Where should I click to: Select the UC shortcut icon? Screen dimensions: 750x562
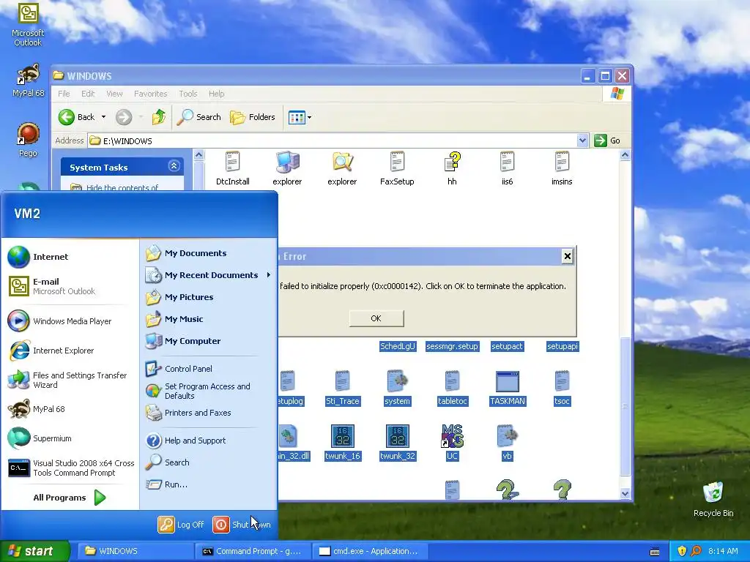pyautogui.click(x=452, y=443)
